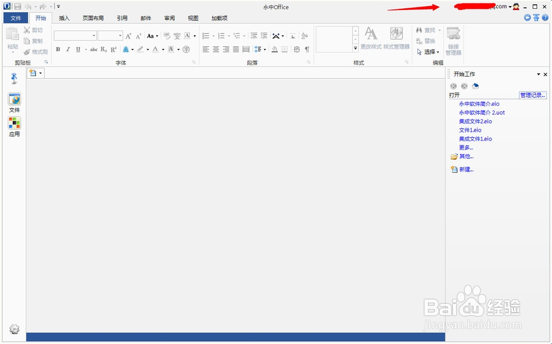The image size is (552, 344).
Task: Click the Cut scissors icon
Action: [26, 30]
